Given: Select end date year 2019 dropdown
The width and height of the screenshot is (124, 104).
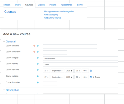Looking at the screenshot, I should [x=69, y=77].
